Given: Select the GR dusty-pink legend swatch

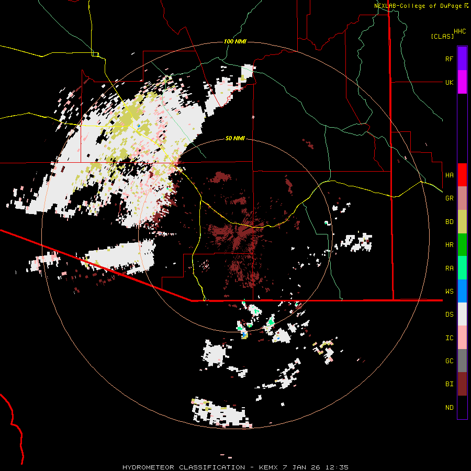Looking at the screenshot, I should (x=462, y=198).
